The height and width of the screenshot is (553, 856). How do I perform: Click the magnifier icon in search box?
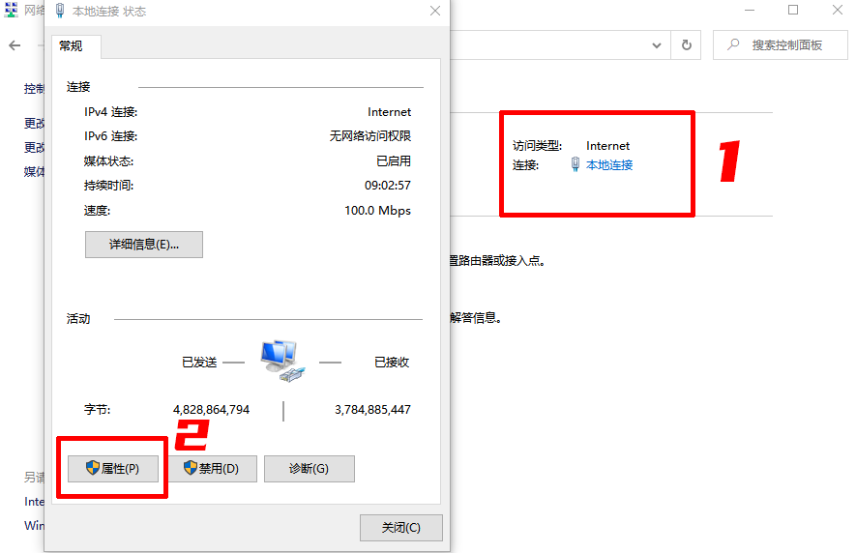coord(734,44)
